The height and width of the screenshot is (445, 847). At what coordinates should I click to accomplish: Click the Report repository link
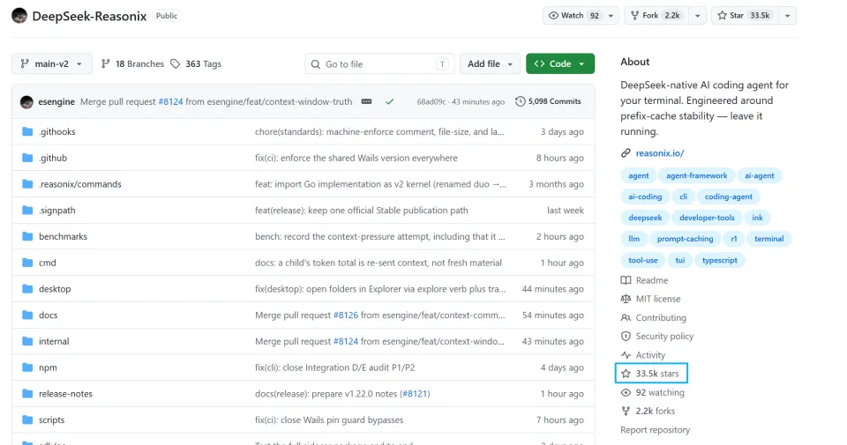click(656, 430)
